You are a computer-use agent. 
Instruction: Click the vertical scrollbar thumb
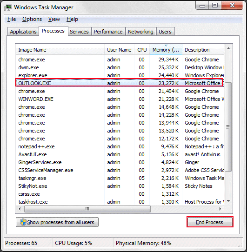click(x=228, y=127)
